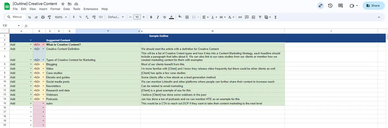Open the Format menu
388x128 pixels.
tap(55, 9)
